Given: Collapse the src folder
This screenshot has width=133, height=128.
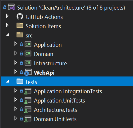Looking at the screenshot, I should (x=7, y=35).
